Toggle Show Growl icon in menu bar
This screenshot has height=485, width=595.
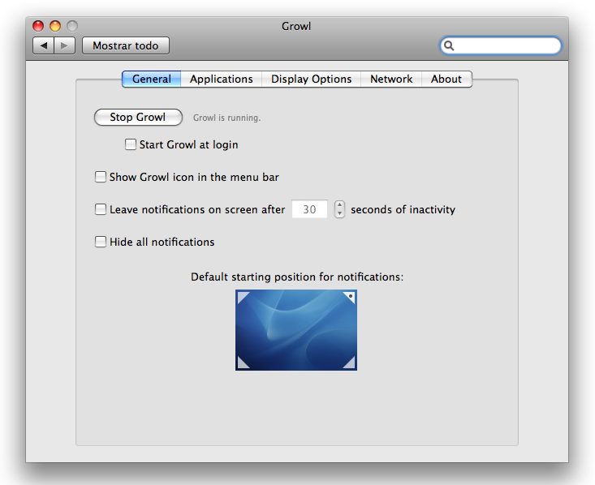pyautogui.click(x=100, y=177)
